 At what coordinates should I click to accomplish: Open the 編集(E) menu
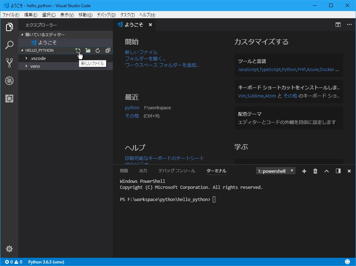(31, 15)
